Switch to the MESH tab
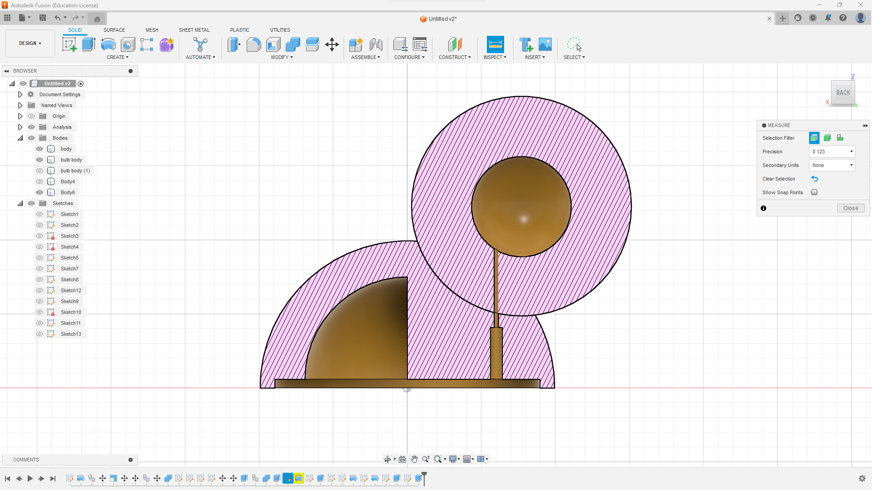 [152, 30]
